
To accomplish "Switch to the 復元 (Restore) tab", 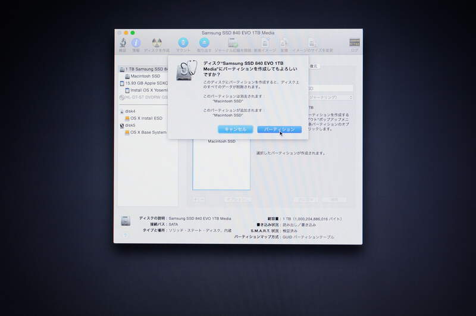I will point(314,66).
